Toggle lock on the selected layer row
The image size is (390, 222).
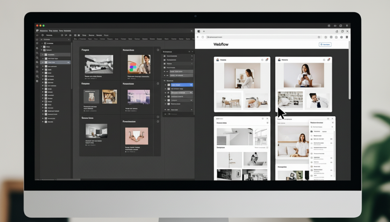[x=68, y=62]
